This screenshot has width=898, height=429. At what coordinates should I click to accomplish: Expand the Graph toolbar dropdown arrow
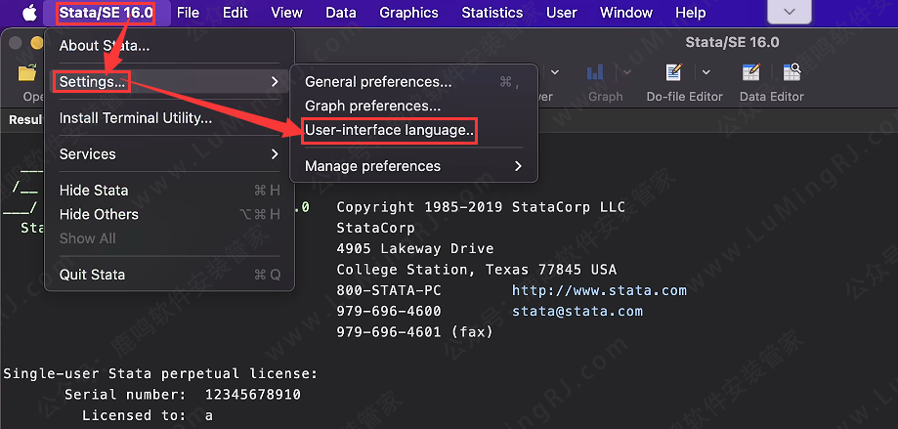626,72
